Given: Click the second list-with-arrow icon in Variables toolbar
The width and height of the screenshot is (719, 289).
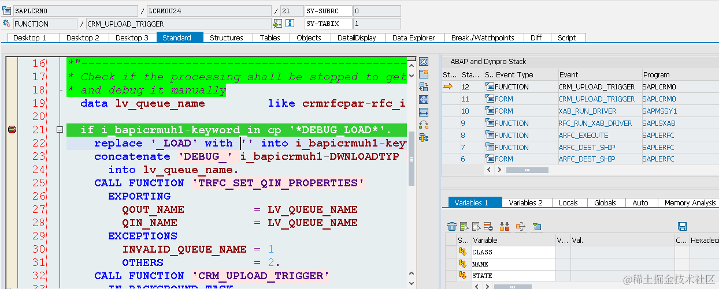Looking at the screenshot, I should 476,227.
